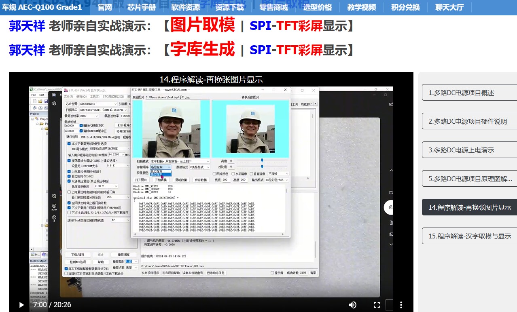Open the 选型价格 nav tab
The image size is (517, 312).
click(x=318, y=7)
